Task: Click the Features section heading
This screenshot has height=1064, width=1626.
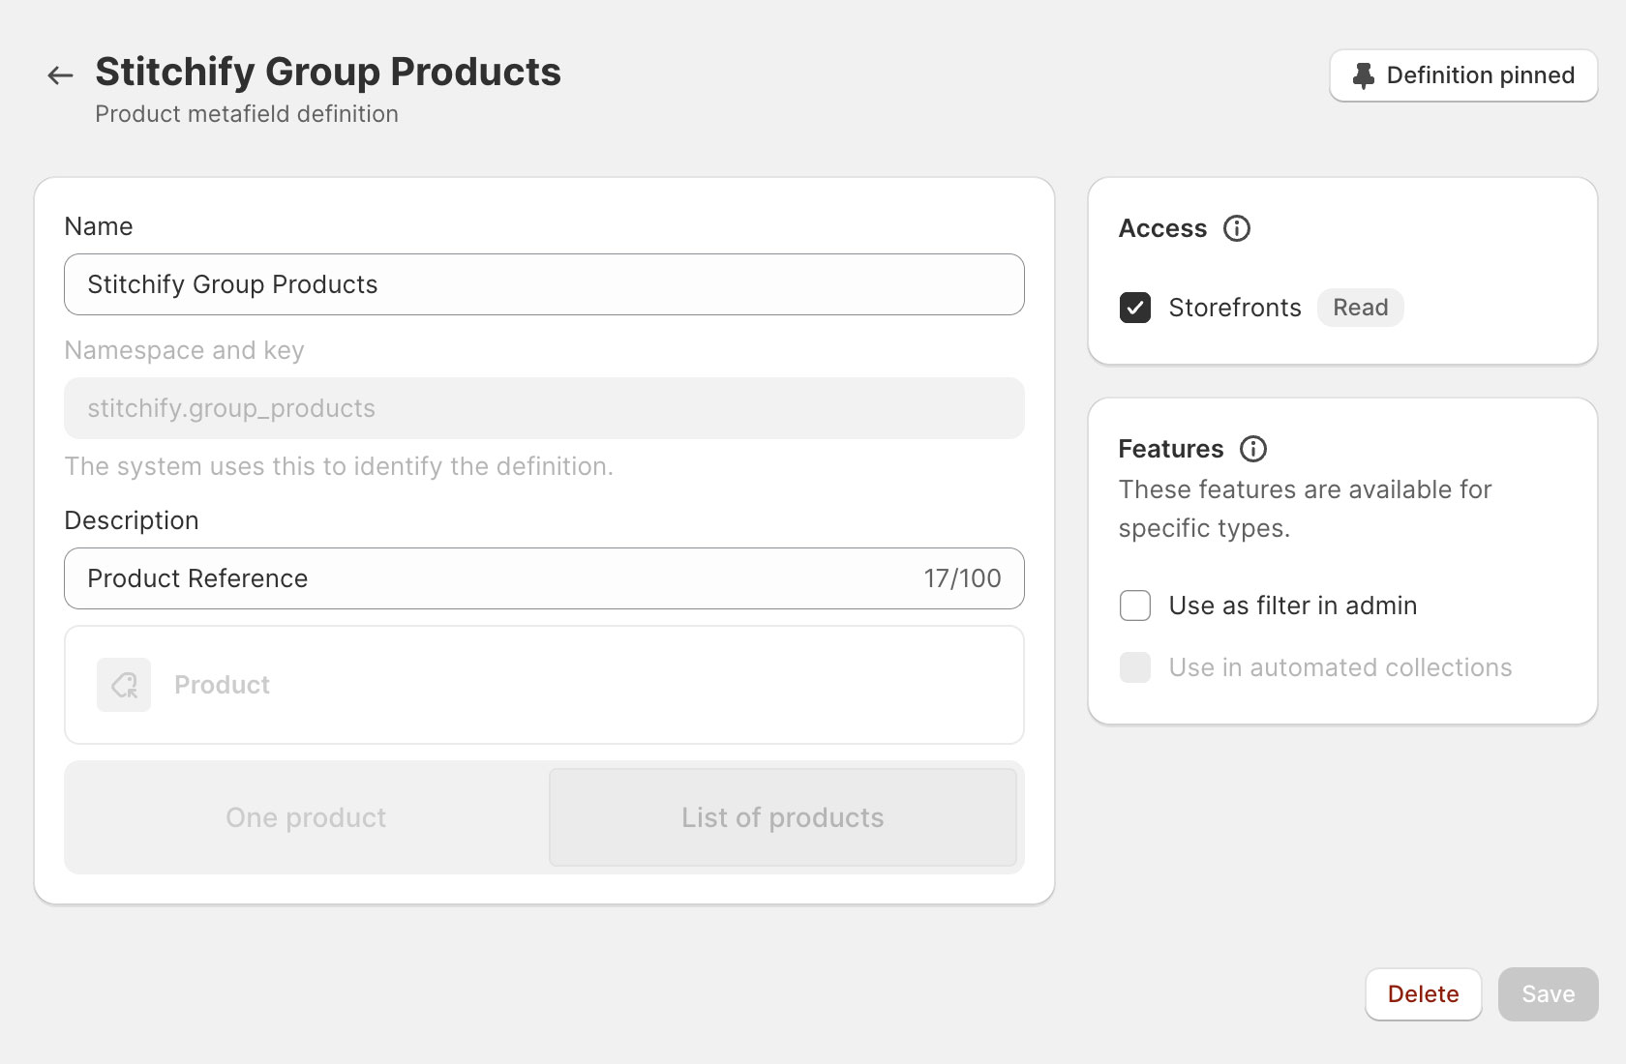Action: coord(1171,449)
